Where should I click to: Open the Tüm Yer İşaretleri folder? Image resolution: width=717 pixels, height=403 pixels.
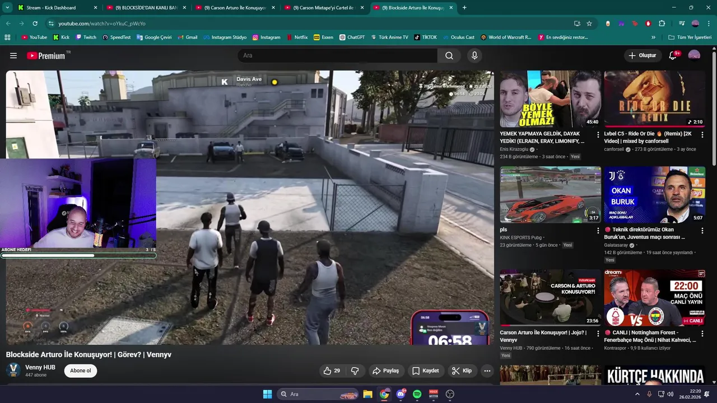tap(690, 37)
